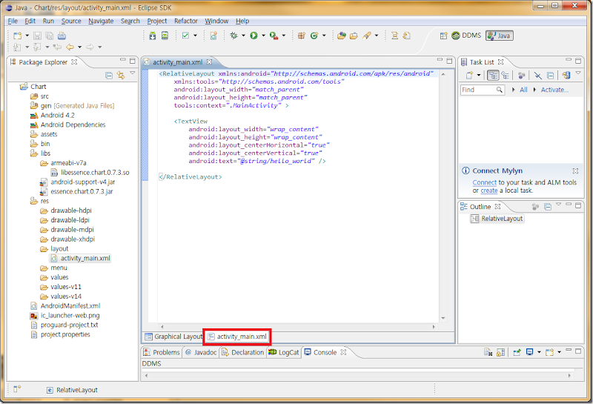Open the DDMS perspective
Image resolution: width=593 pixels, height=404 pixels.
tap(466, 36)
